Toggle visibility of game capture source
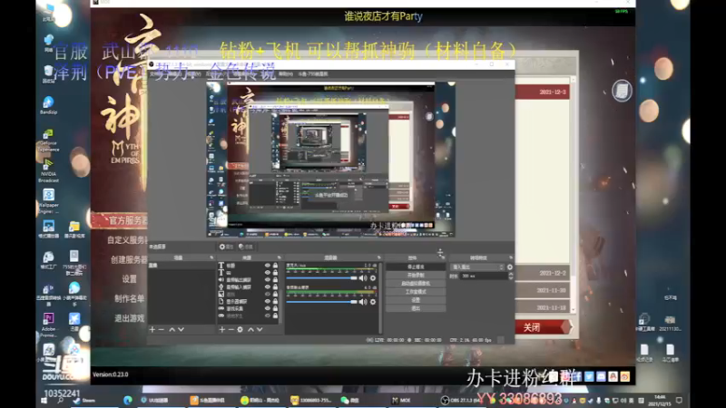 coord(267,308)
